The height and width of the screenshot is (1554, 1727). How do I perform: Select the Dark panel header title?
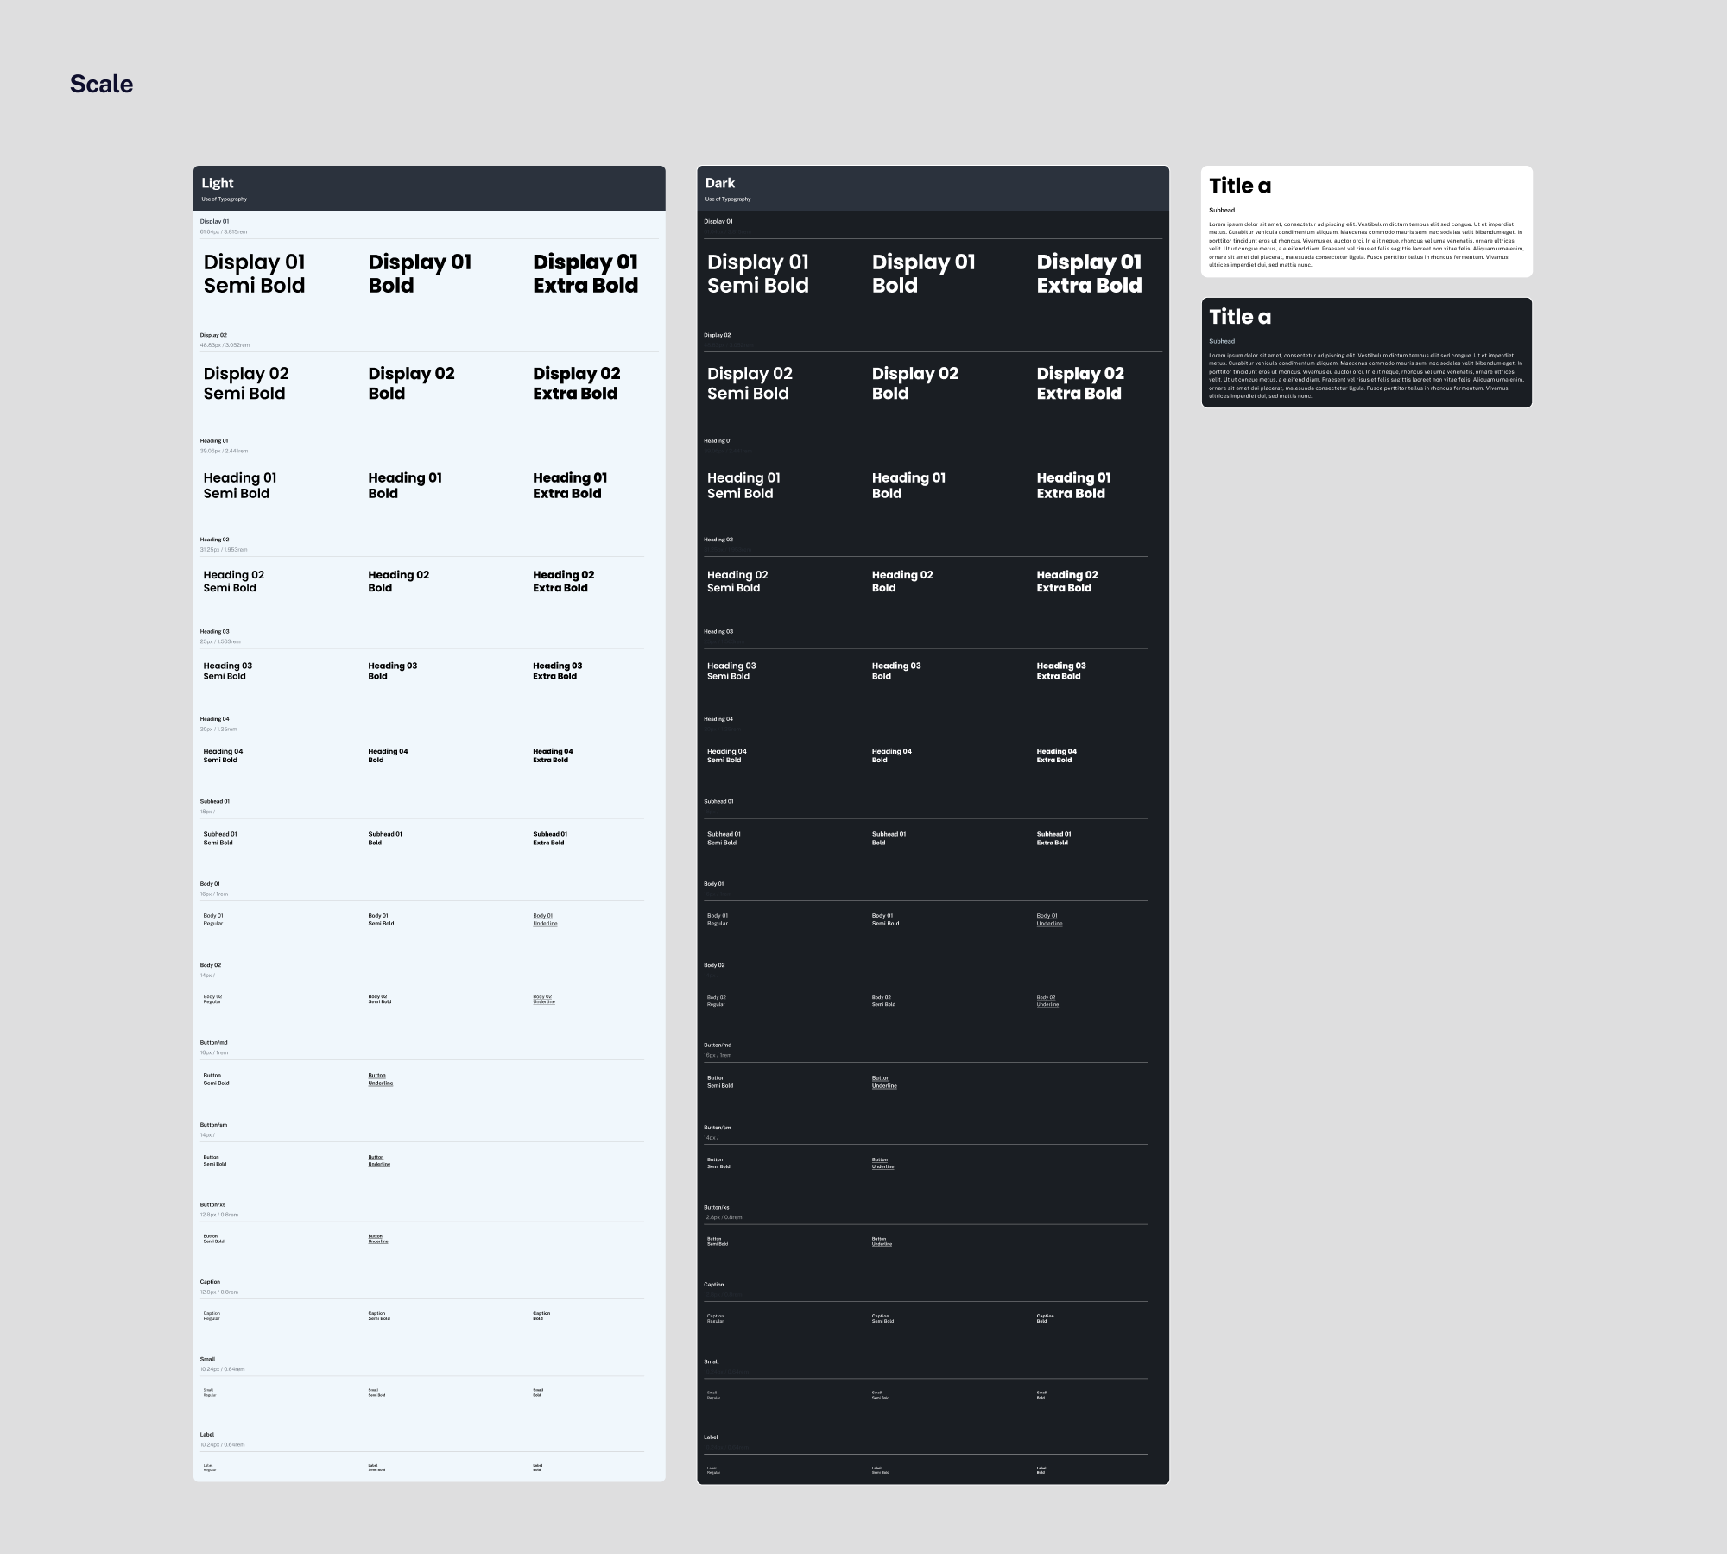pos(720,183)
